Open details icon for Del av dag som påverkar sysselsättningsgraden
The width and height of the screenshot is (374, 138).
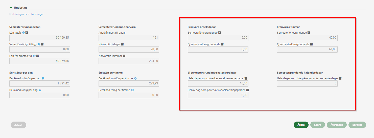tap(248, 90)
